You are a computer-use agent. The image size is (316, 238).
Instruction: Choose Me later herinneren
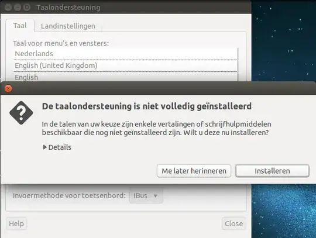pos(194,171)
